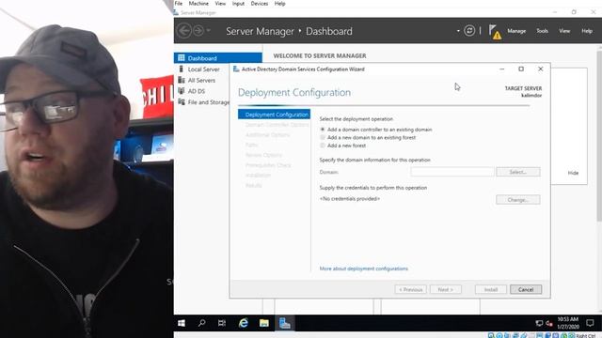The width and height of the screenshot is (602, 338).
Task: Click the Previous button in wizard
Action: (x=410, y=289)
